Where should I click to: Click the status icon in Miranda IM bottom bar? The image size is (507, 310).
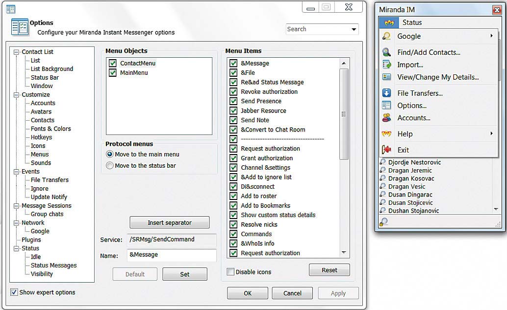[x=384, y=222]
